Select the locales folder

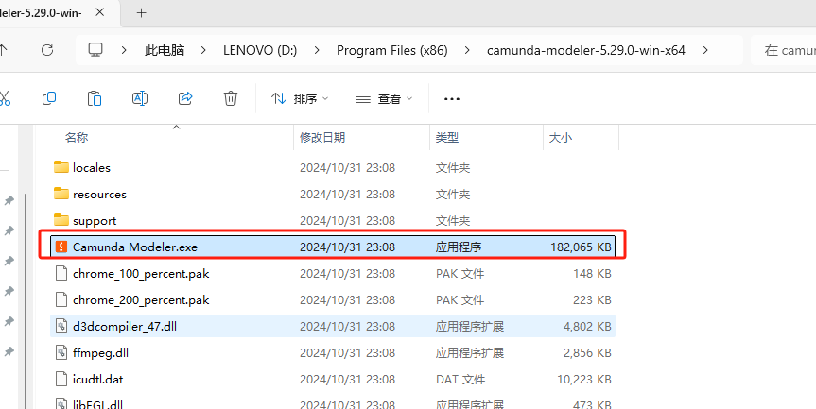(x=333, y=168)
